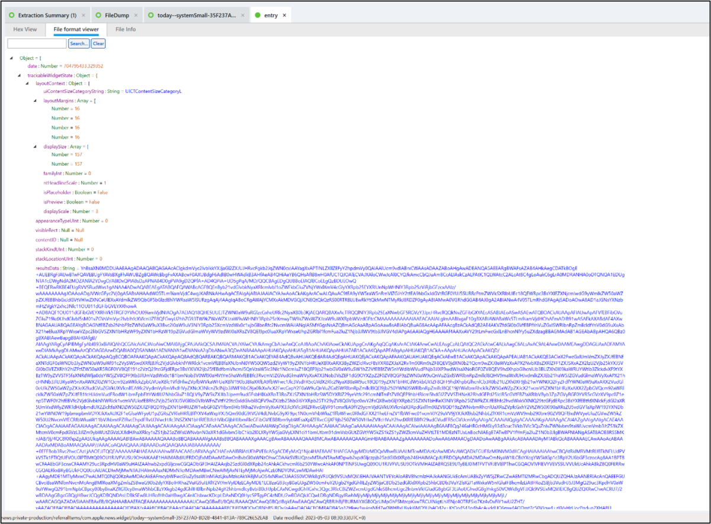Collapse the root Object node

click(x=11, y=58)
